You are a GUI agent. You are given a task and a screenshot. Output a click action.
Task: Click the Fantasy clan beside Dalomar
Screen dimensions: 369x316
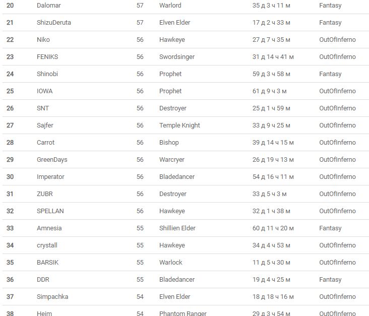[330, 6]
